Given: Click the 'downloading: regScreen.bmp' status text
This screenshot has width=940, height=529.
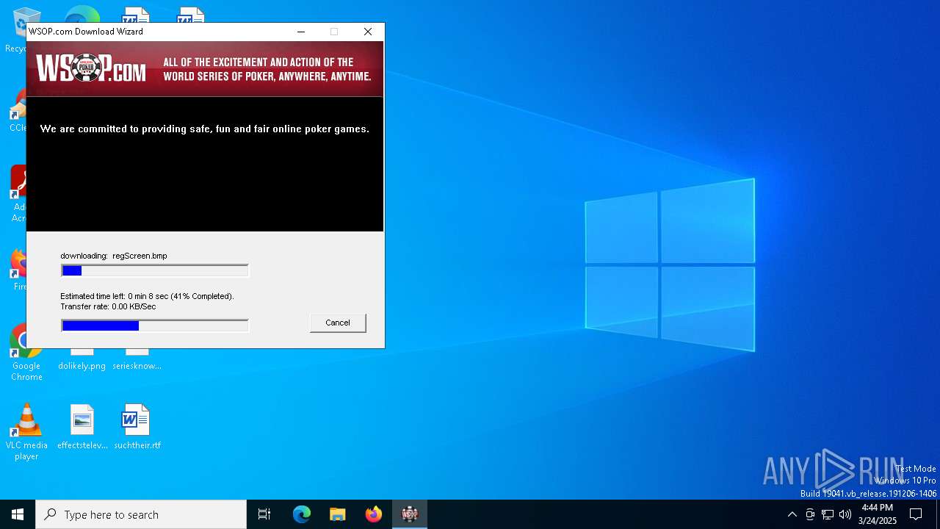Looking at the screenshot, I should coord(114,256).
